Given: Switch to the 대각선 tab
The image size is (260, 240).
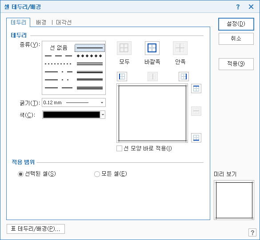Looking at the screenshot, I should 64,22.
